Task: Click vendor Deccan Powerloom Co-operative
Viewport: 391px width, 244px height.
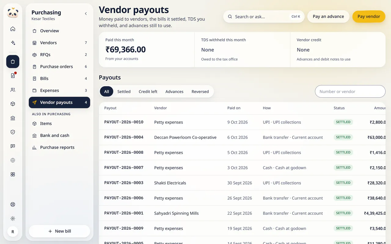Action: [185, 137]
